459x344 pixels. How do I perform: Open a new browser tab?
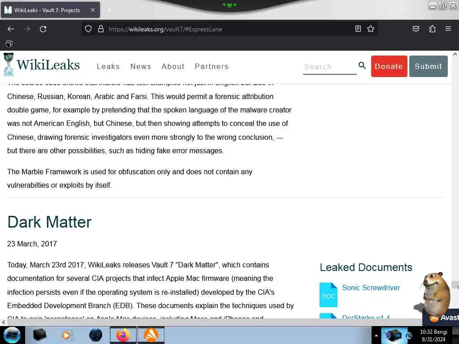(x=110, y=10)
